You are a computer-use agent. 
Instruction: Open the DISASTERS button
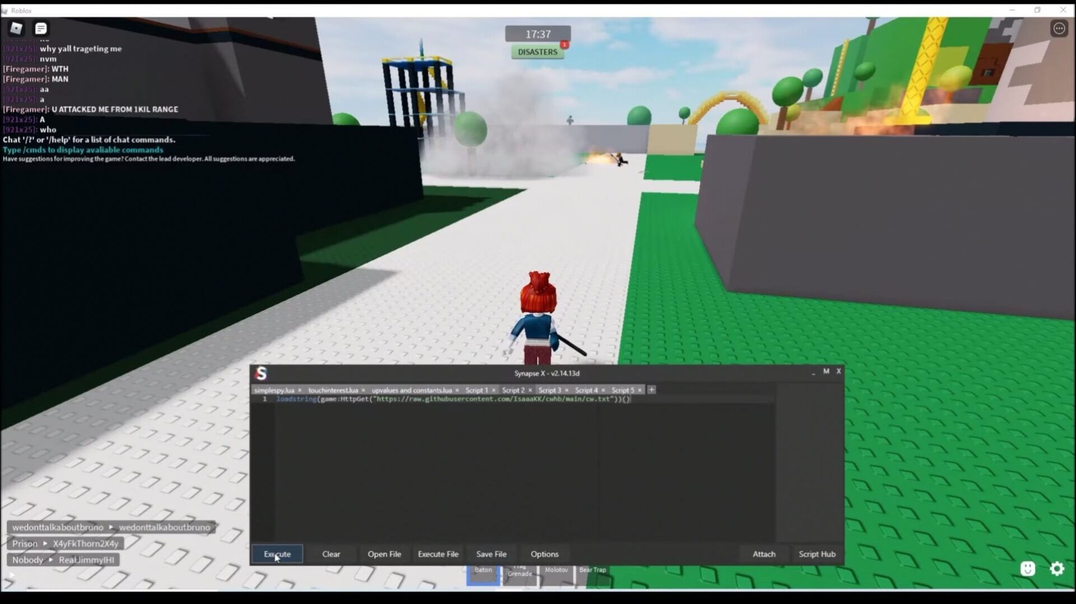(x=537, y=52)
